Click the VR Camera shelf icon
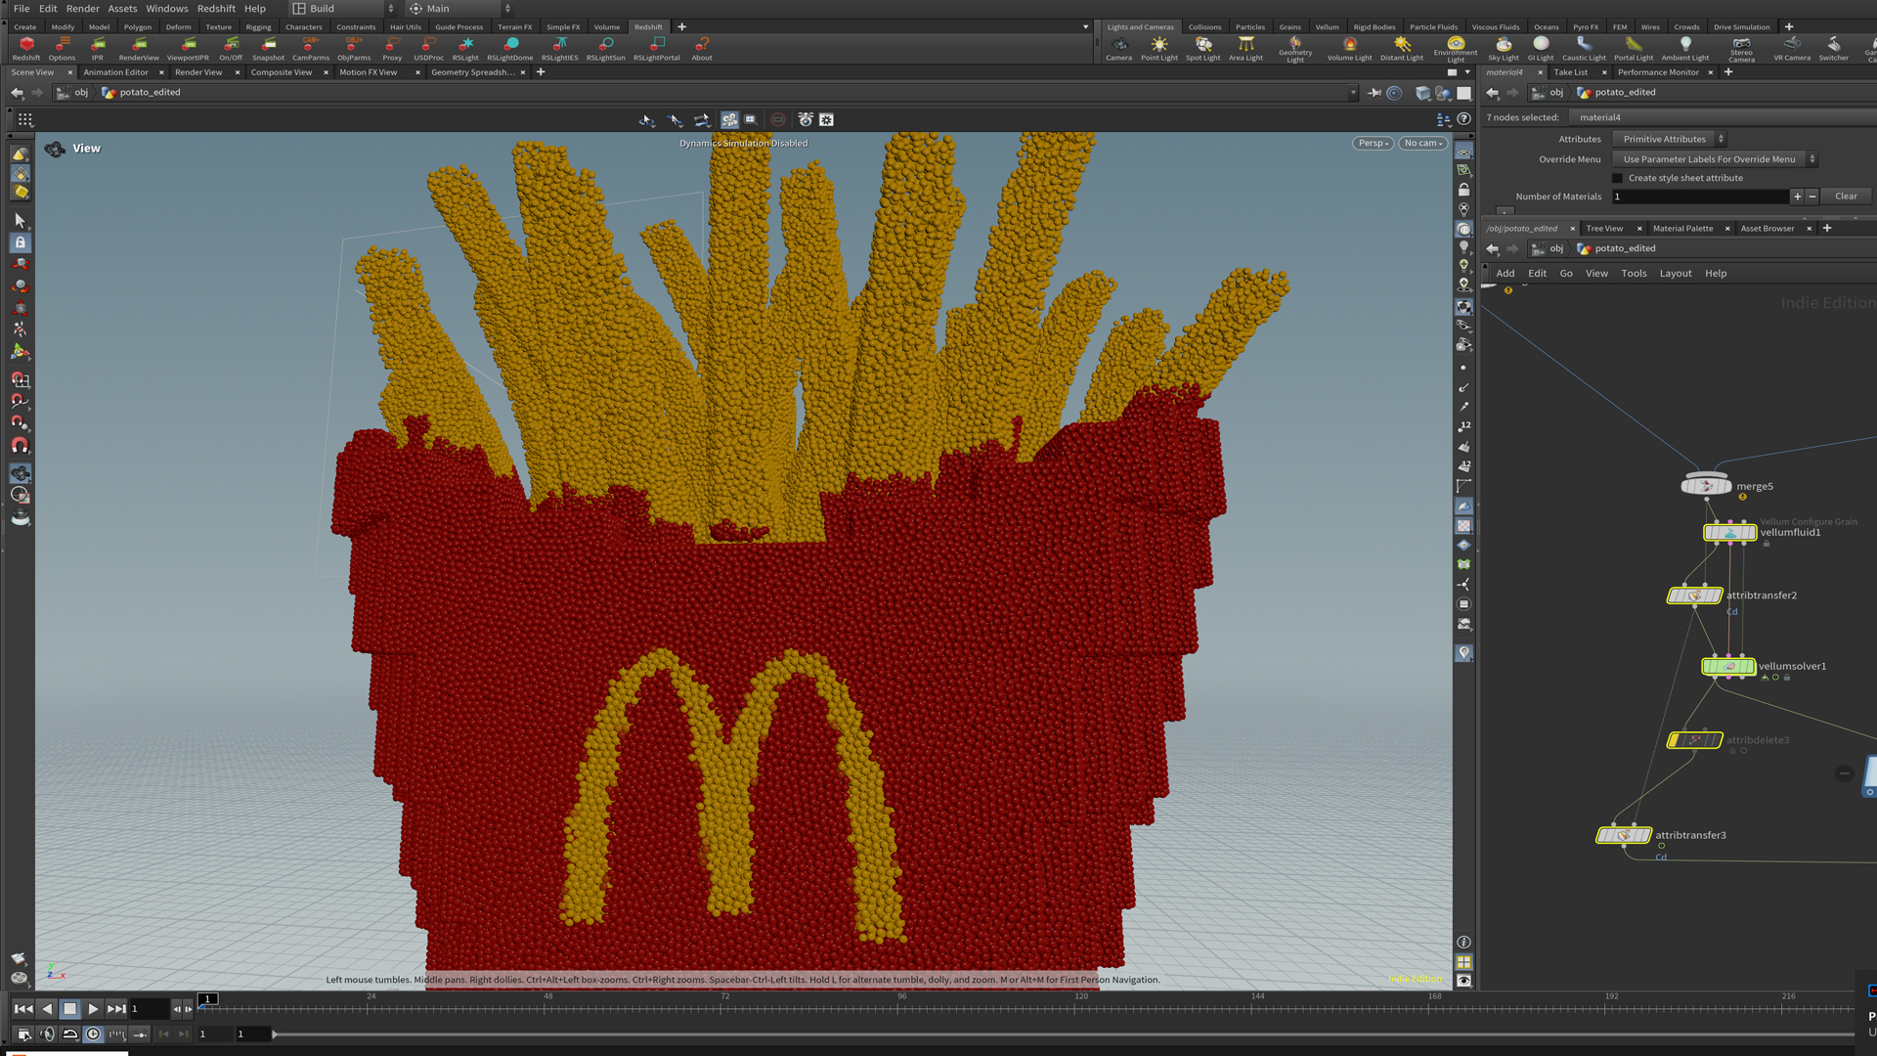 click(1791, 49)
